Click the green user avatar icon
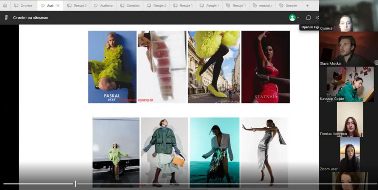The height and width of the screenshot is (190, 378). 292,18
